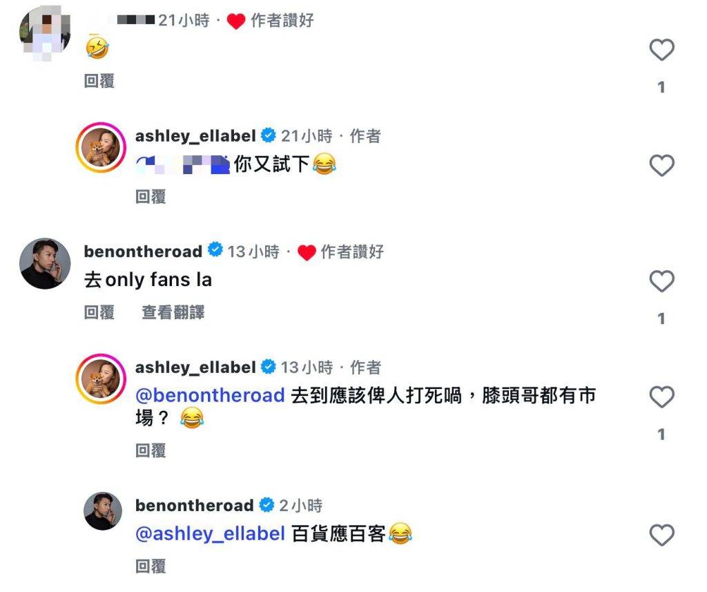Image resolution: width=707 pixels, height=592 pixels.
Task: Reply to the laughing emoji comment
Action: click(99, 82)
